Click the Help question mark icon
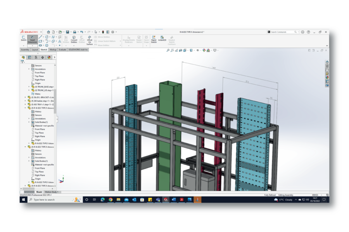Screen dimensions: 349x232 coord(309,32)
